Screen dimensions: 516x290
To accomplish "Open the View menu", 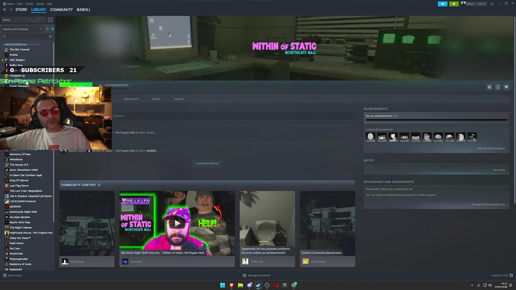I will (x=20, y=4).
